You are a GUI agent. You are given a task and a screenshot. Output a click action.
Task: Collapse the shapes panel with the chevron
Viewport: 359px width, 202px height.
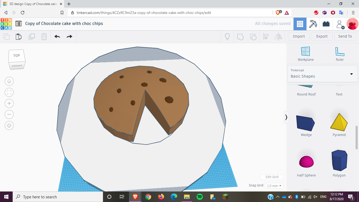[286, 118]
